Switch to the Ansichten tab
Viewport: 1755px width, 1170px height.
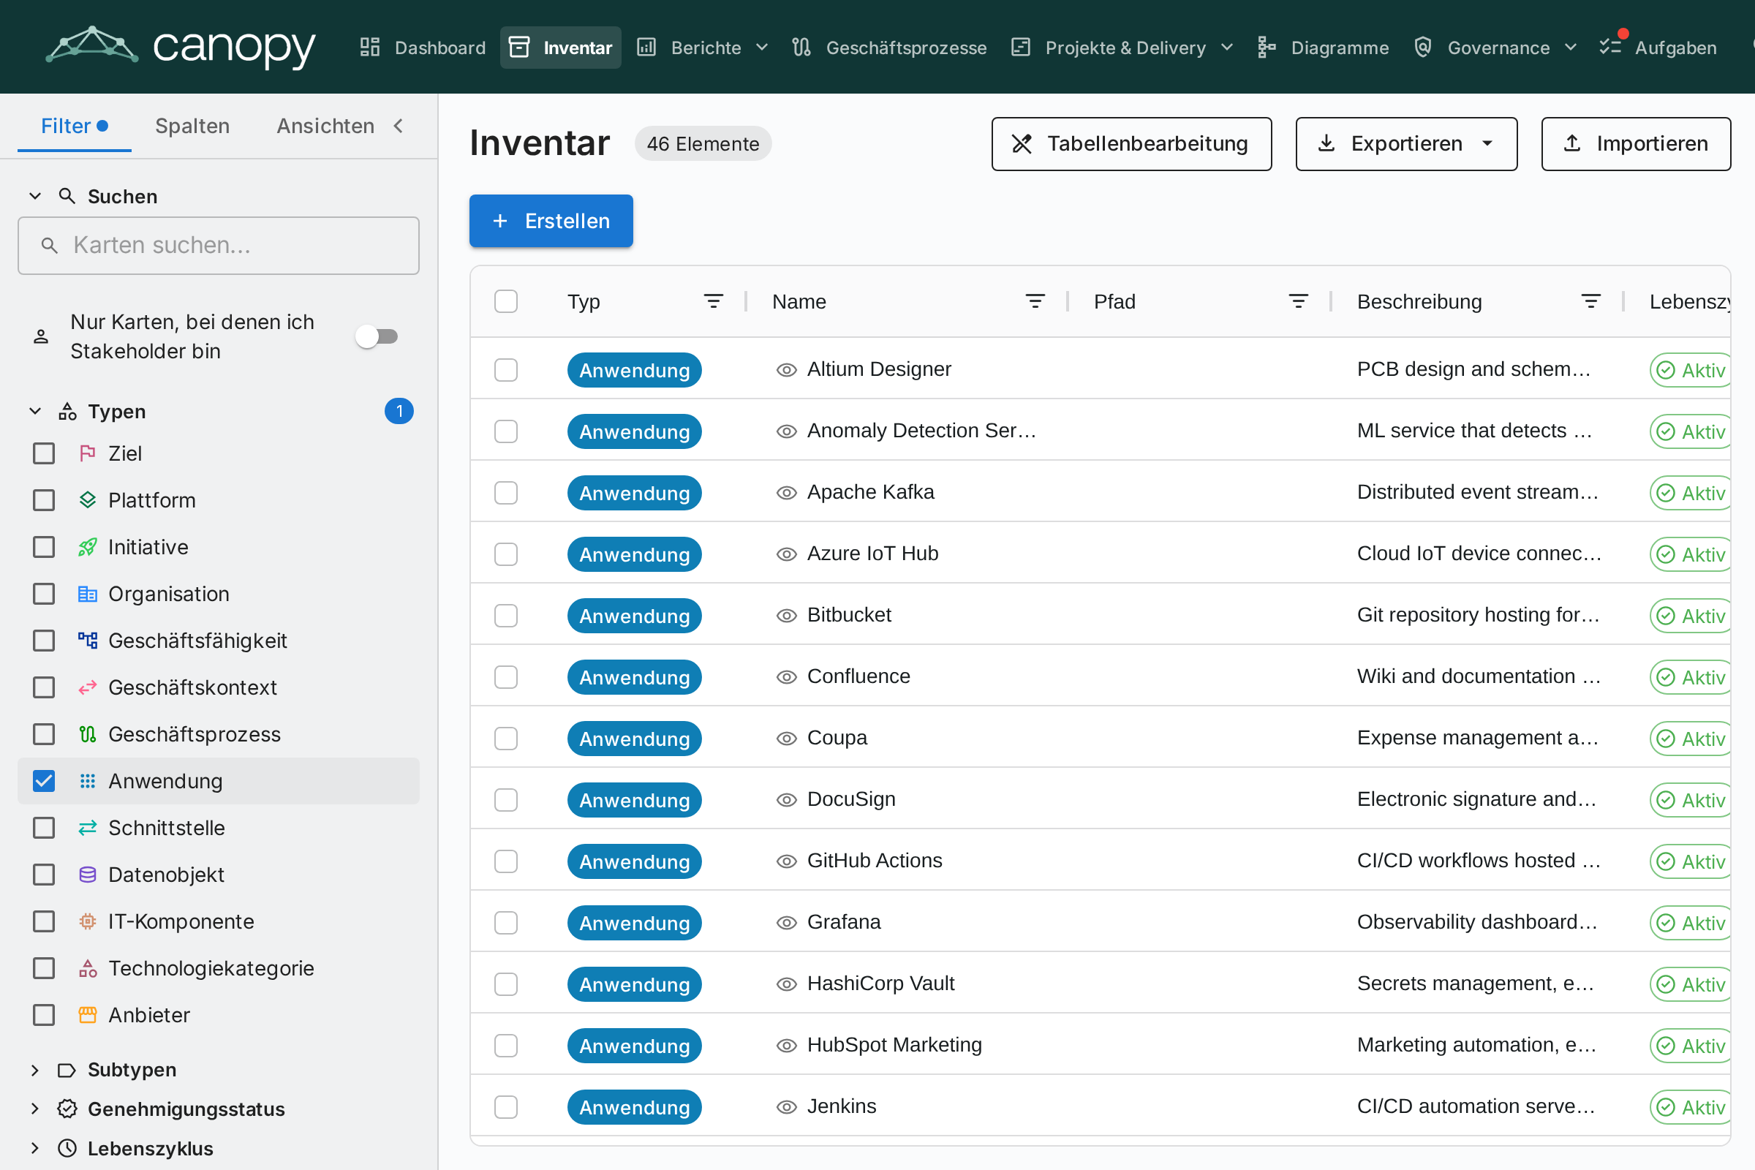[x=325, y=126]
